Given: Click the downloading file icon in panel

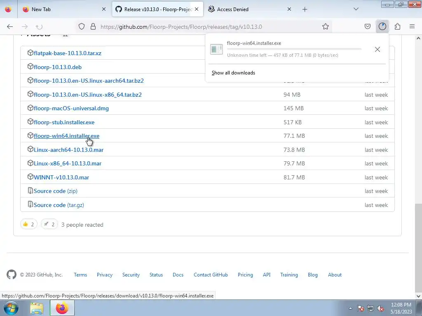Looking at the screenshot, I should tap(216, 49).
